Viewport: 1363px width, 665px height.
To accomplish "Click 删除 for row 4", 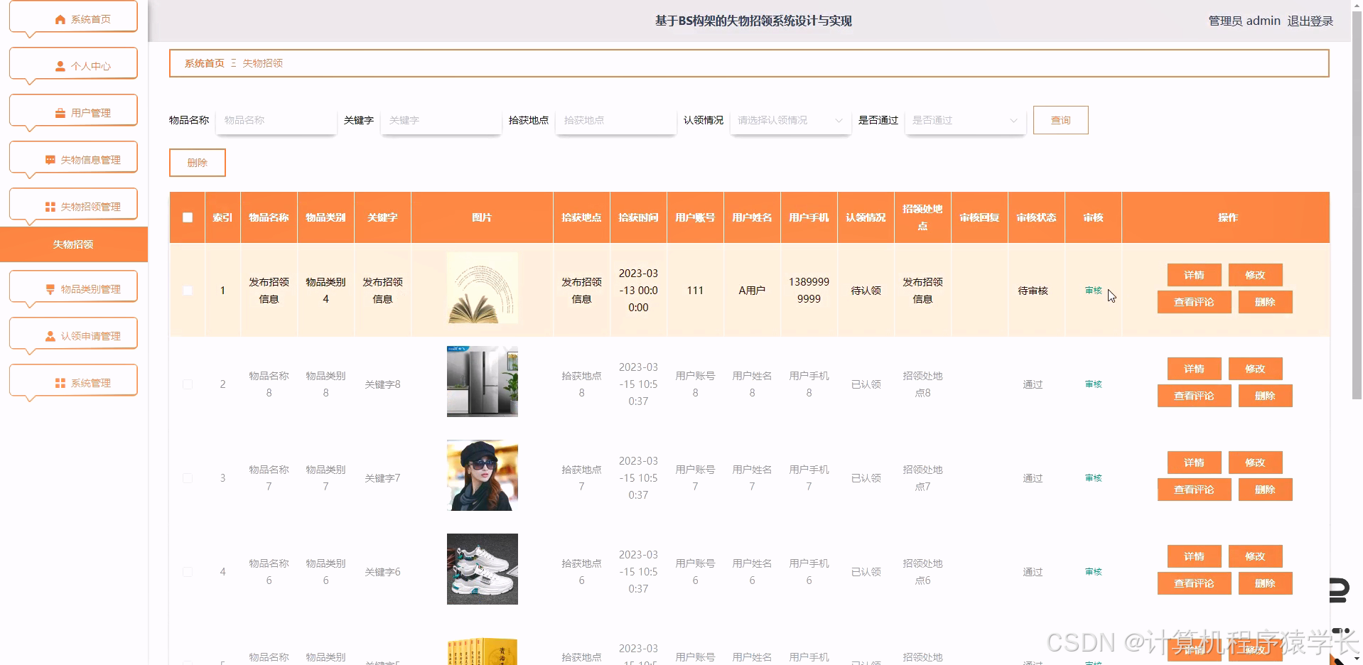I will (1265, 583).
